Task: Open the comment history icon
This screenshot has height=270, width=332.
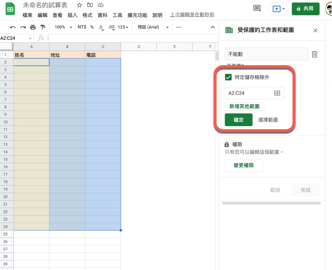Action: [257, 9]
